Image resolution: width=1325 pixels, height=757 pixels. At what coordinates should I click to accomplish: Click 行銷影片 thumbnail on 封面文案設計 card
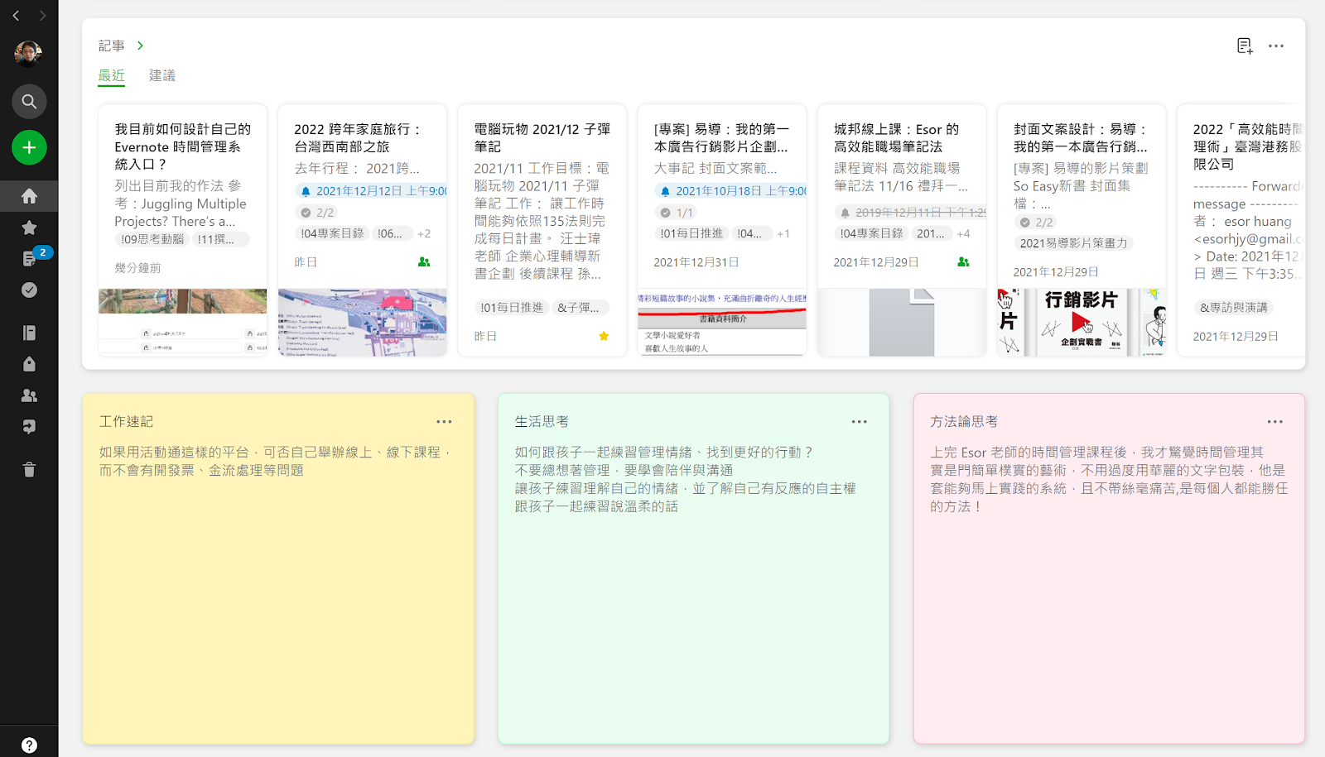tap(1082, 323)
